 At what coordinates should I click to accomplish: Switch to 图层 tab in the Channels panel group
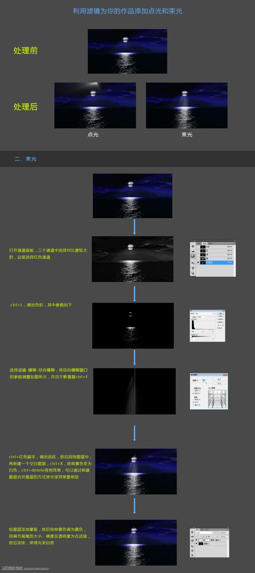click(199, 243)
